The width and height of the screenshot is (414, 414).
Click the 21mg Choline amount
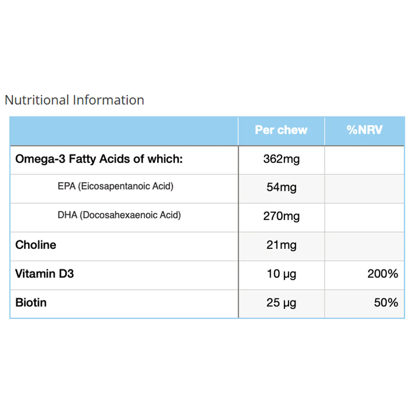pos(282,245)
